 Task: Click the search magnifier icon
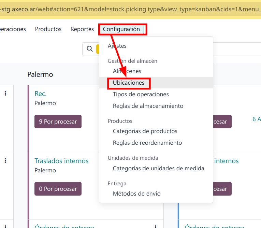[x=90, y=49]
